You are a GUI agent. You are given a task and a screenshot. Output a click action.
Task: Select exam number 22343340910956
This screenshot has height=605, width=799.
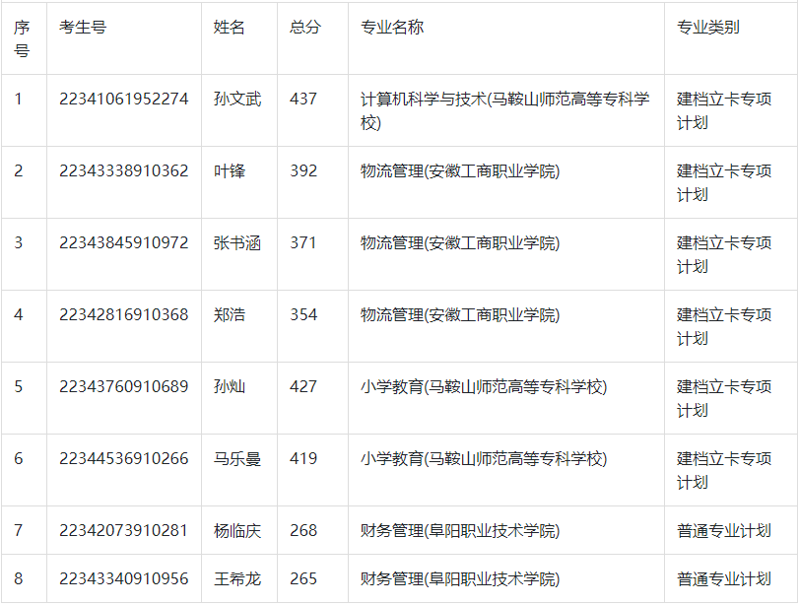tap(124, 579)
